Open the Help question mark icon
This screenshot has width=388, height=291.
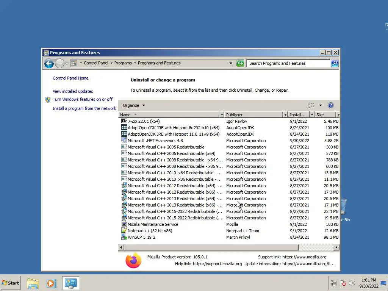pyautogui.click(x=330, y=105)
